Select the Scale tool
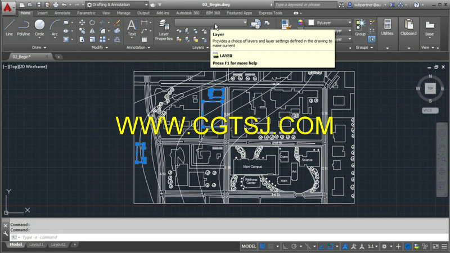This screenshot has height=253, width=450. coord(92,39)
